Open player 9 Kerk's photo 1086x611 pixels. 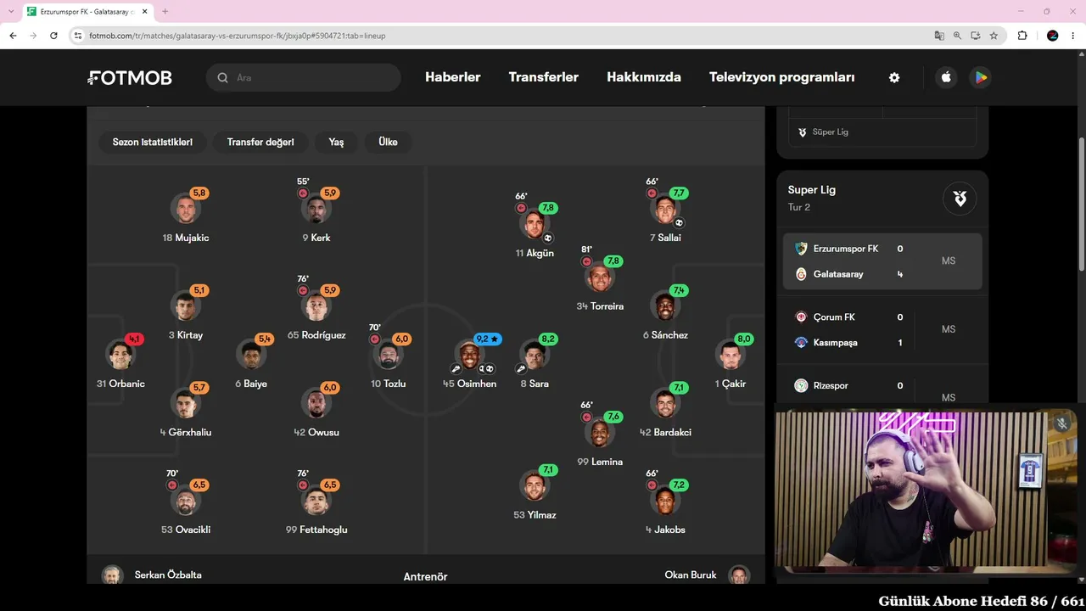point(316,209)
